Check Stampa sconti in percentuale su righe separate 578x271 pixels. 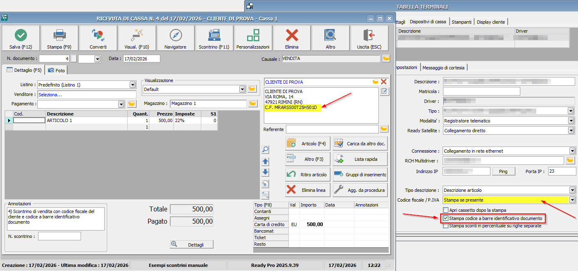[x=446, y=226]
